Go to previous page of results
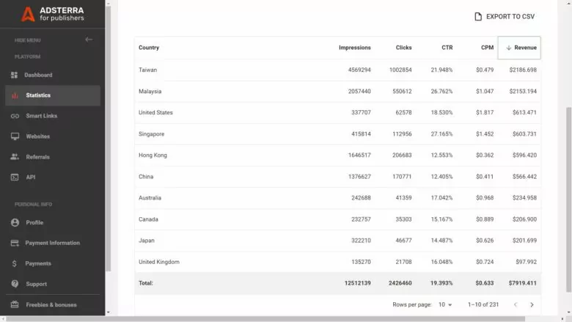The width and height of the screenshot is (572, 322). coord(516,304)
